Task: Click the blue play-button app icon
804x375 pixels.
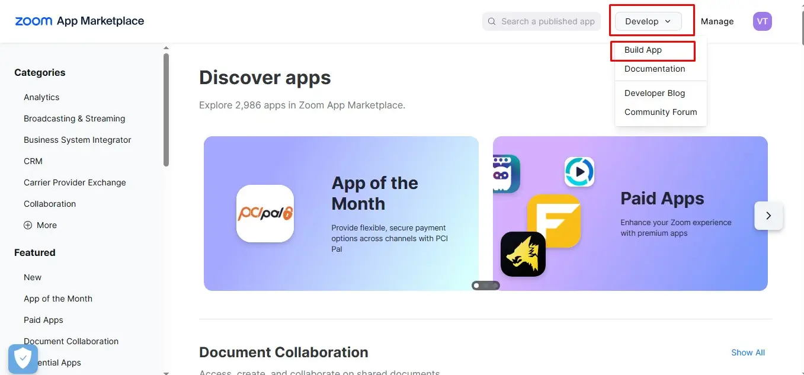Action: pos(579,172)
